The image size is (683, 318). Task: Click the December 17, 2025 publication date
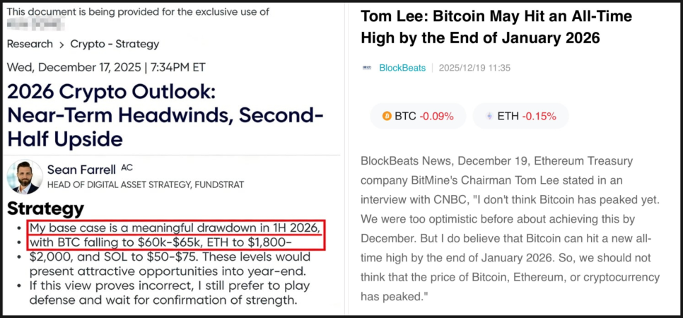click(x=106, y=67)
